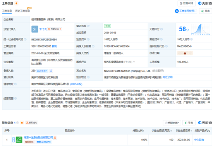Click the 2023-04-06 contribution date cell
This screenshot has height=149, width=213.
click(184, 140)
